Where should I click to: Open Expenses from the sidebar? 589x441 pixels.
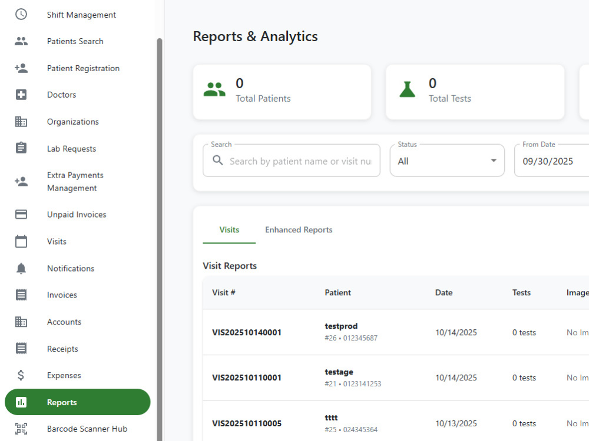64,375
